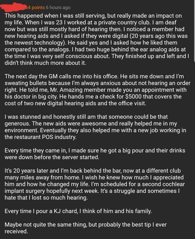Click the paragraph starting "I was stunned"
Screen dimensions: 195x239
(95, 127)
